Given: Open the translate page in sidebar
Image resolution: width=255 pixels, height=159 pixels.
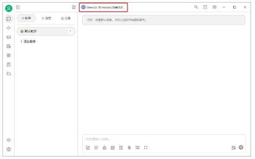Looking at the screenshot, I should click(9, 46).
